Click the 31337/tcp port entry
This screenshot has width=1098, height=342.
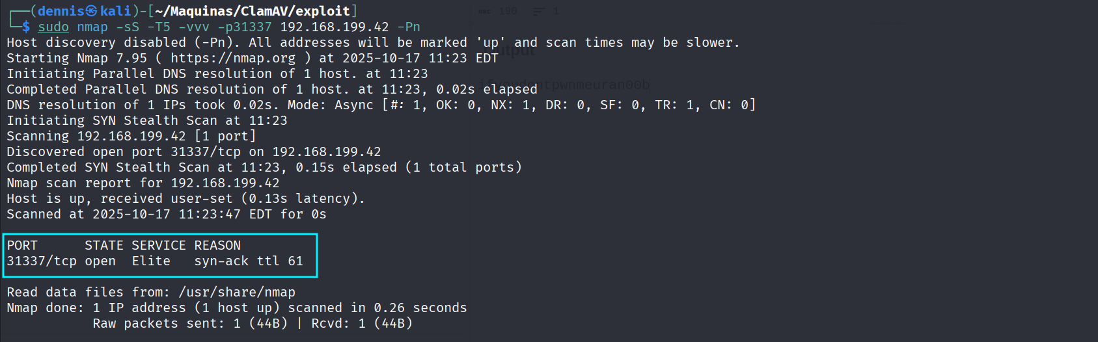[42, 261]
